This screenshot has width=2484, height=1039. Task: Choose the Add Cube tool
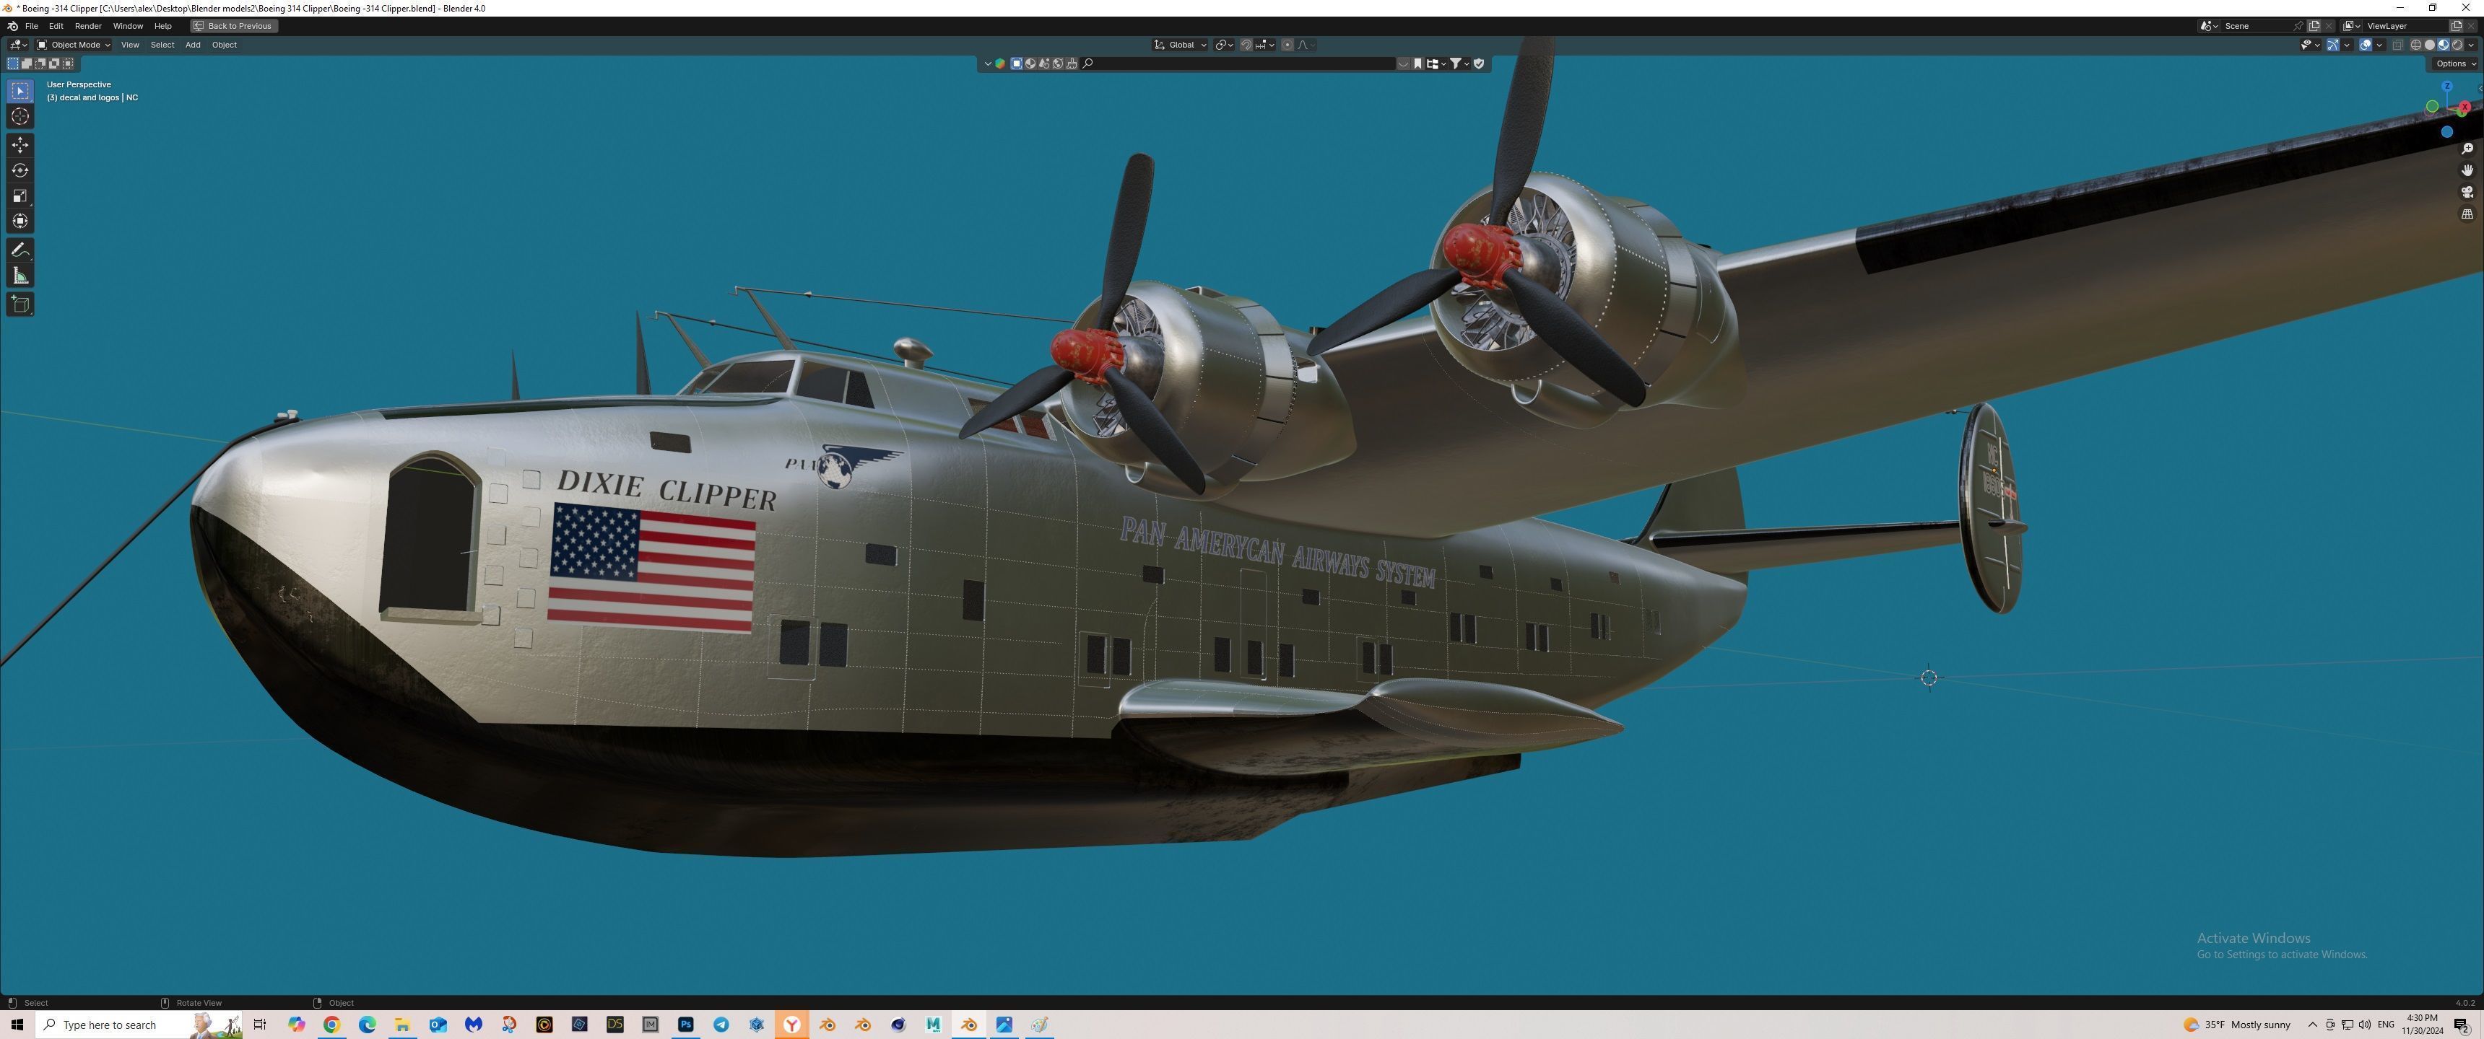(x=20, y=304)
